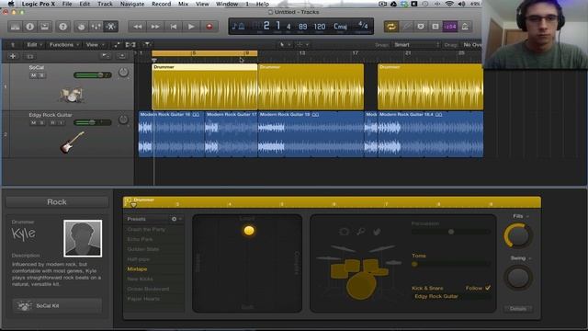The width and height of the screenshot is (588, 331).
Task: Toggle the Metronome click button
Action: pos(465,27)
